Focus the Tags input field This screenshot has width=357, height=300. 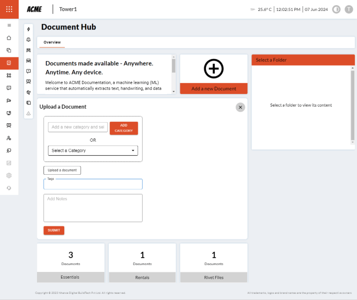(93, 185)
